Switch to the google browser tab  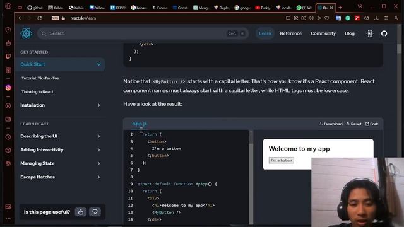(x=242, y=8)
